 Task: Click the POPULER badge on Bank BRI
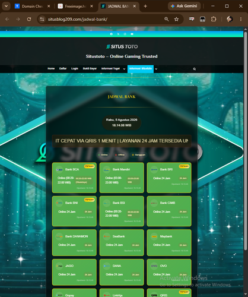pos(184,166)
